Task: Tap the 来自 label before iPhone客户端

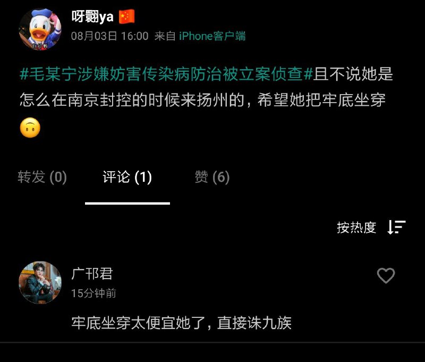Action: click(x=165, y=36)
